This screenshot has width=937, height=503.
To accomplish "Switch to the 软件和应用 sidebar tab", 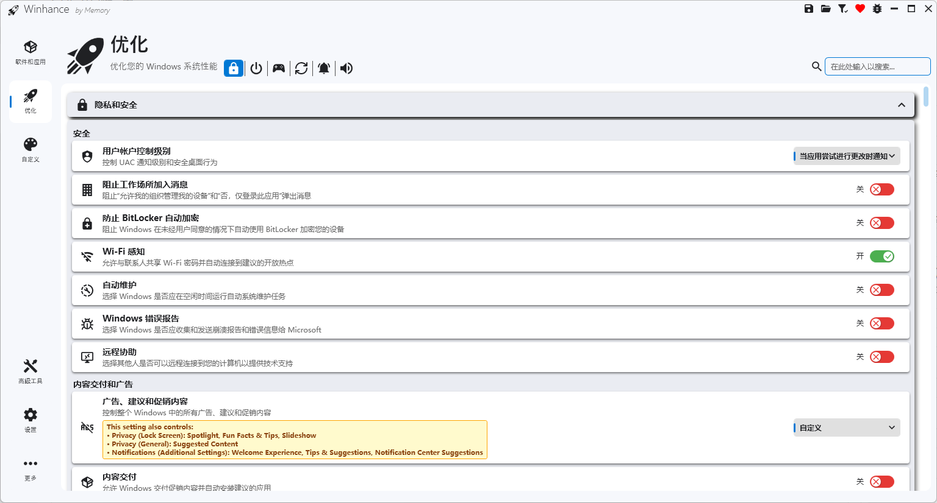I will 30,53.
